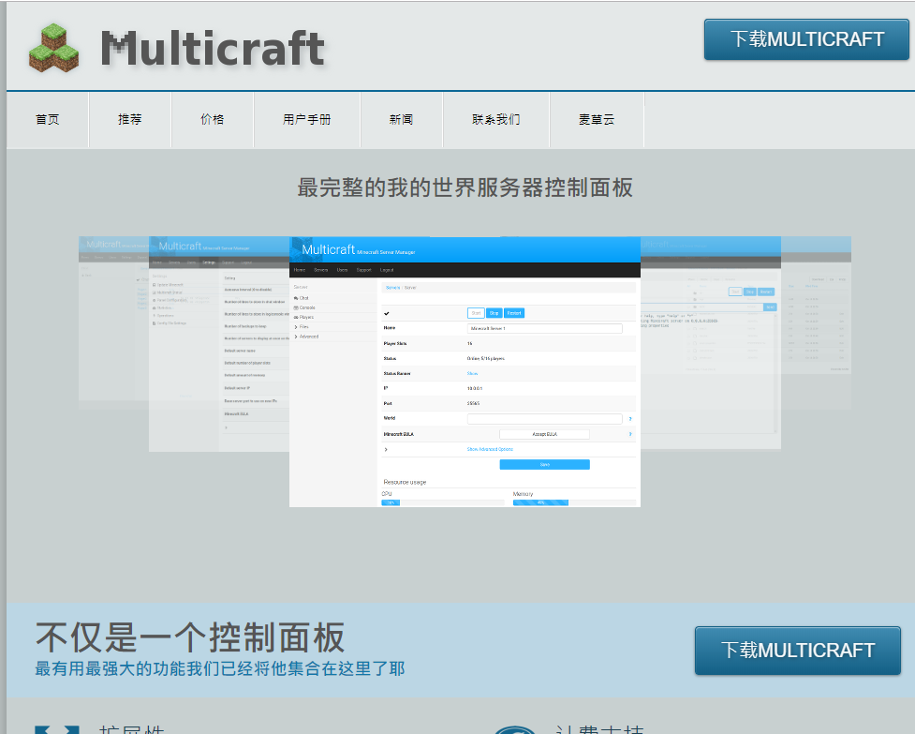915x734 pixels.
Task: Select the 用户手册 navigation tab
Action: coord(307,119)
